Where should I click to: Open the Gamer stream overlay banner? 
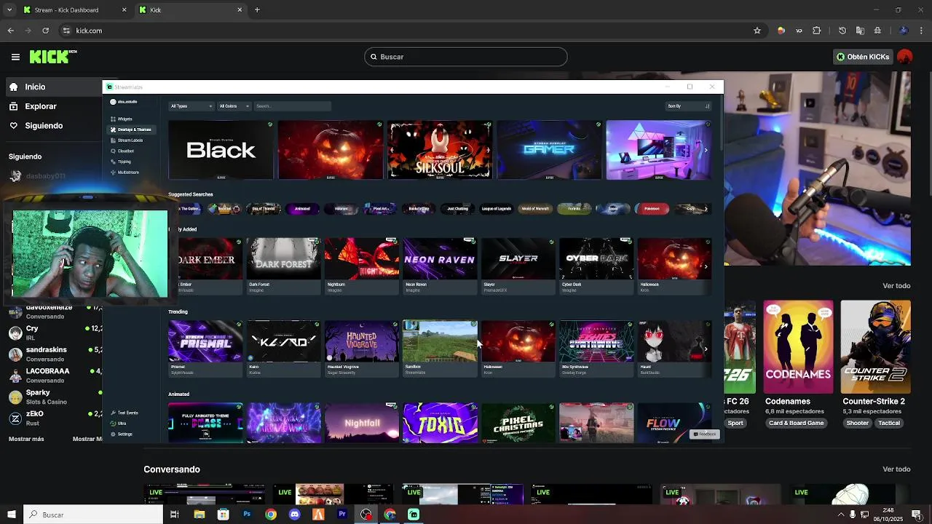[x=549, y=150]
